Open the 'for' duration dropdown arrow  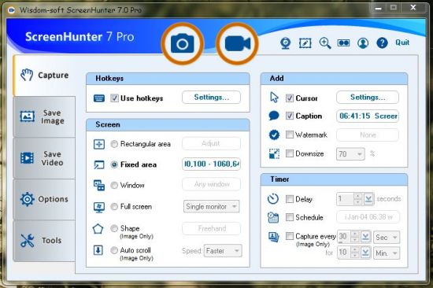point(365,253)
